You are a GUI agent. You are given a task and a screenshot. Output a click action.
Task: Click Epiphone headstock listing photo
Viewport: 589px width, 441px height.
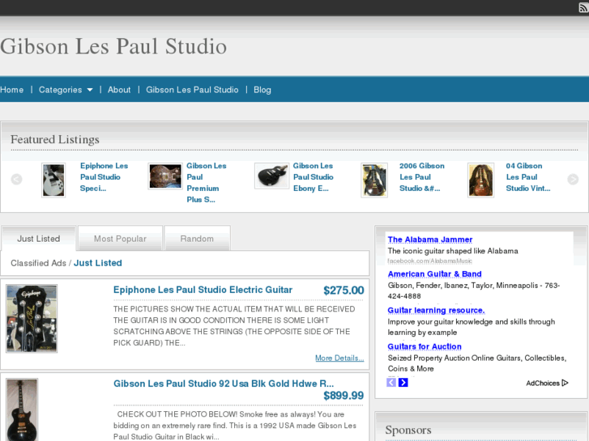(32, 318)
